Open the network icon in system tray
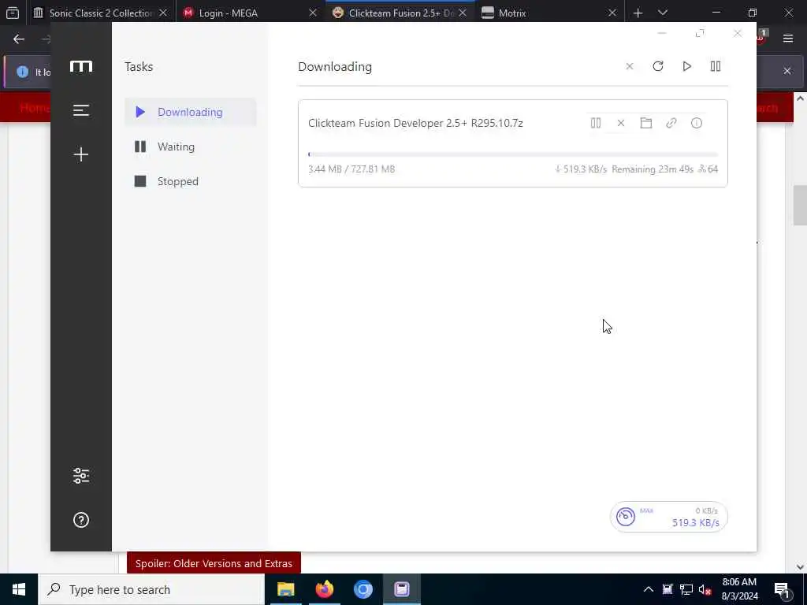Image resolution: width=807 pixels, height=605 pixels. (x=686, y=589)
